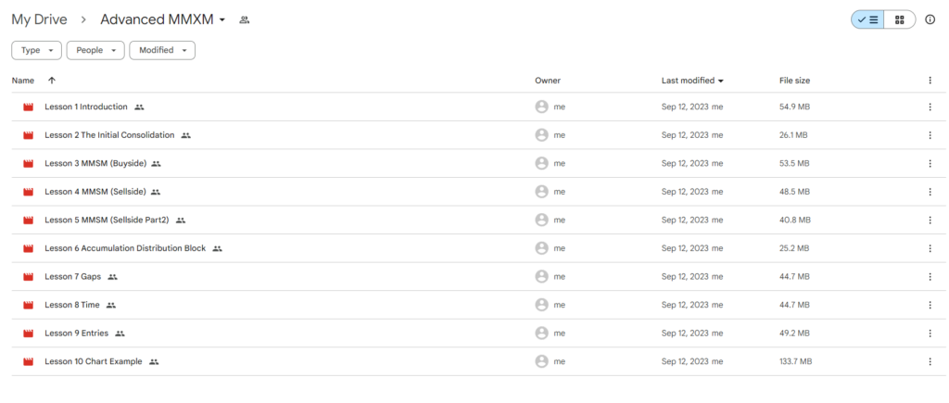Open the info details panel icon
949x403 pixels.
[x=930, y=19]
